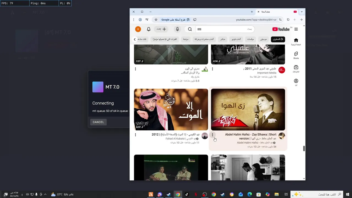Image resolution: width=352 pixels, height=198 pixels.
Task: Open Microsoft Edge from the taskbar
Action: (x=249, y=194)
